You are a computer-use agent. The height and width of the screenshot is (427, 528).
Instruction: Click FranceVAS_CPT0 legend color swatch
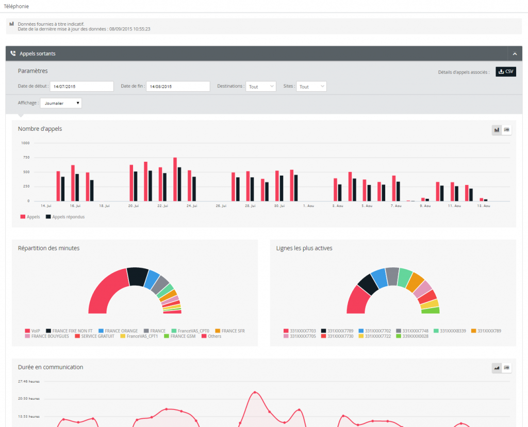click(x=174, y=331)
